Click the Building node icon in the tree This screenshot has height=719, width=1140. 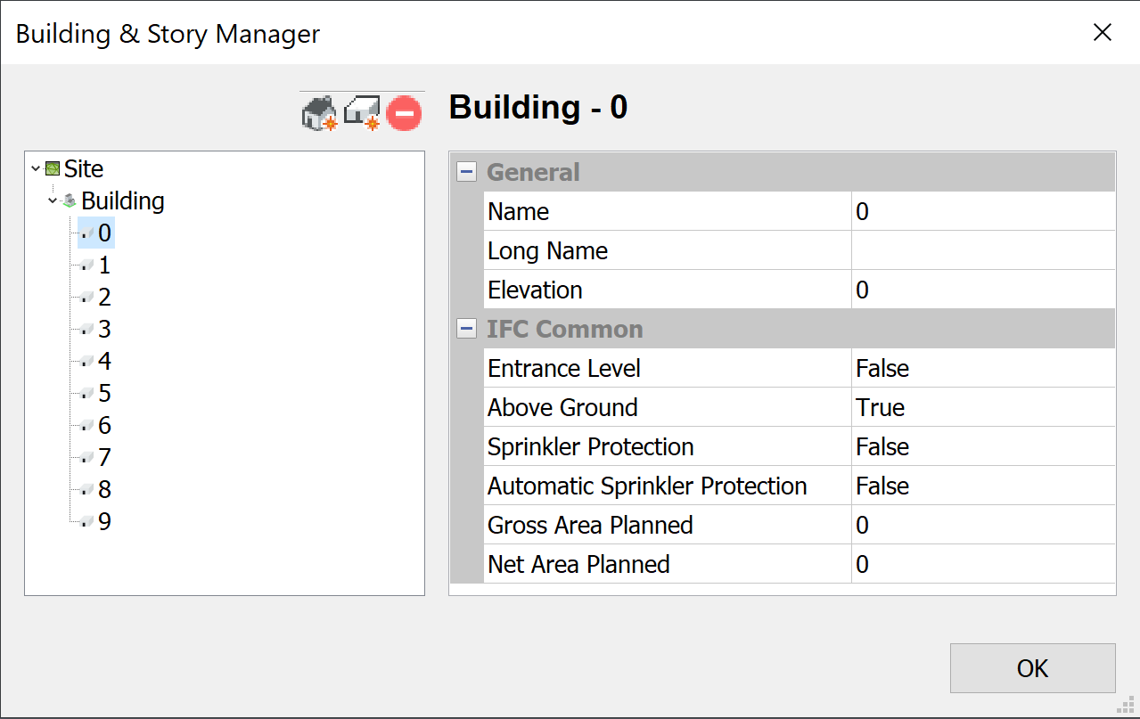[70, 201]
